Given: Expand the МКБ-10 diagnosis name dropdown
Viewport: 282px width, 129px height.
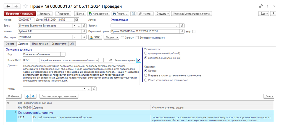Looking at the screenshot, I should (x=101, y=60).
